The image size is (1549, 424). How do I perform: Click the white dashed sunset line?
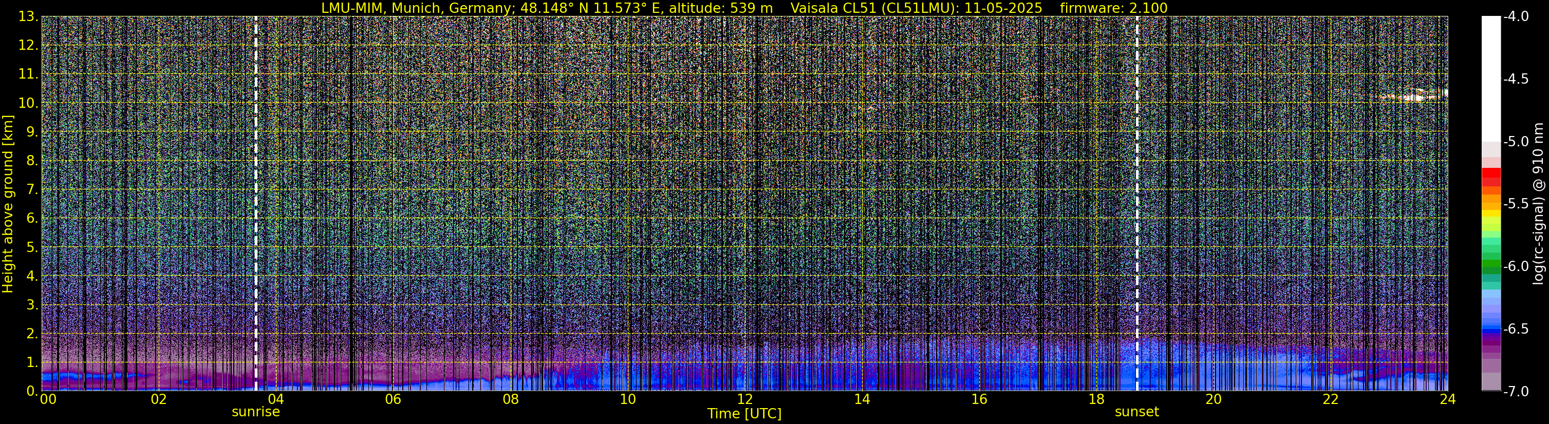coord(1137,204)
